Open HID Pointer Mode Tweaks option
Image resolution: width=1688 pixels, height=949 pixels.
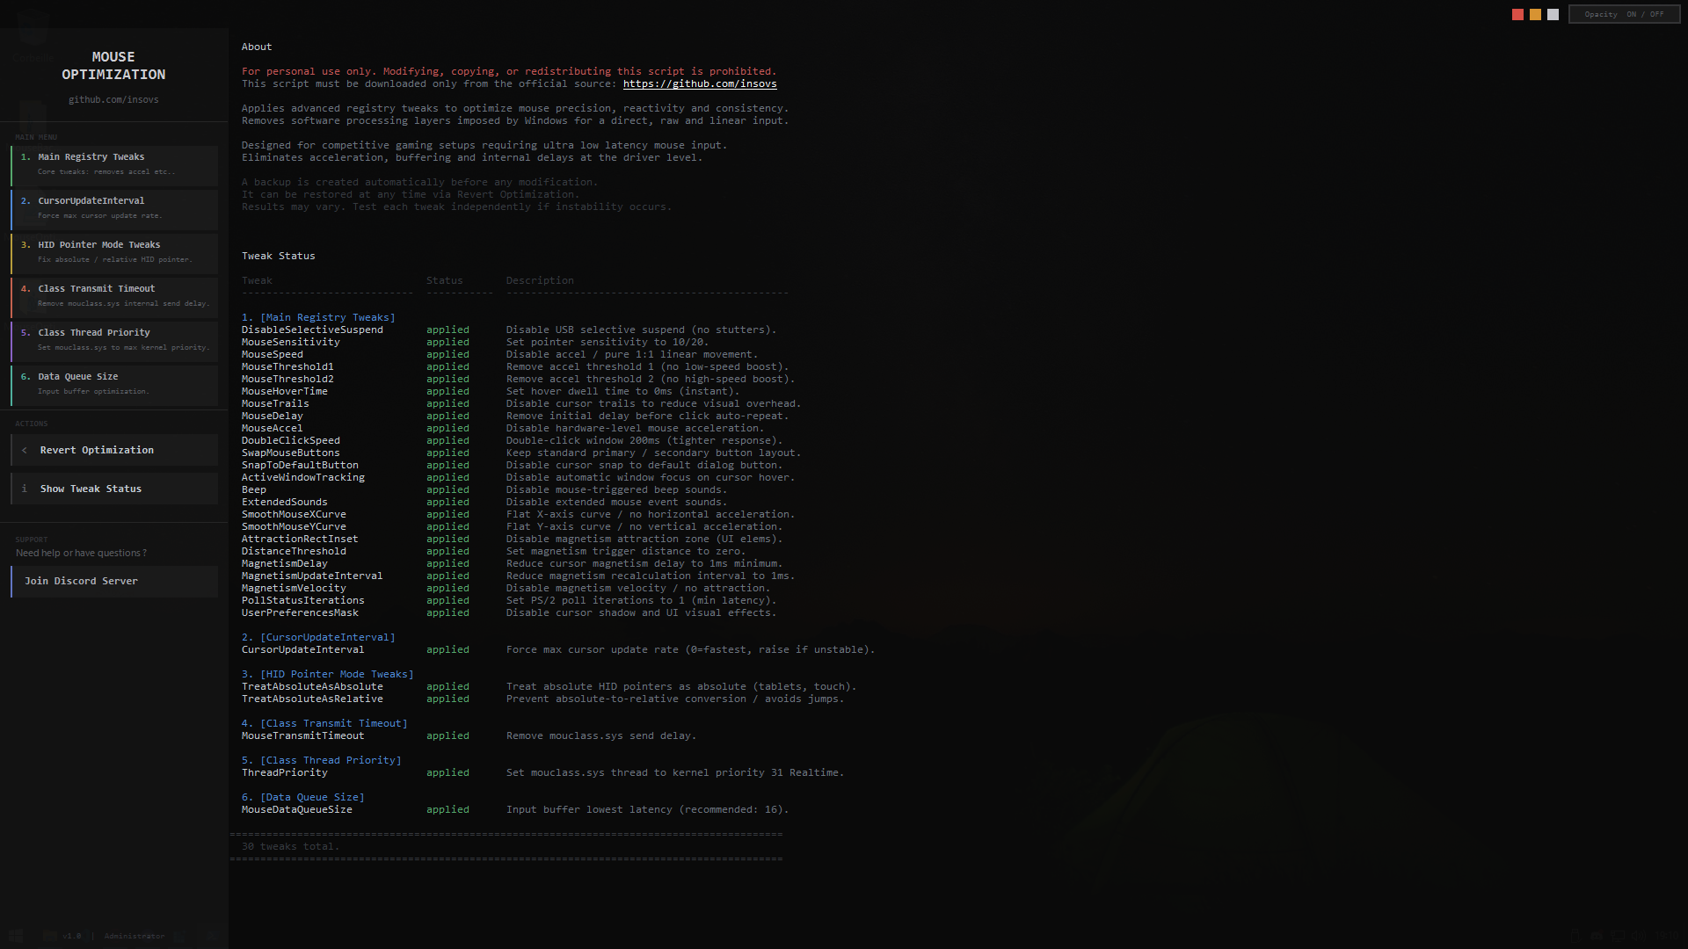(114, 252)
